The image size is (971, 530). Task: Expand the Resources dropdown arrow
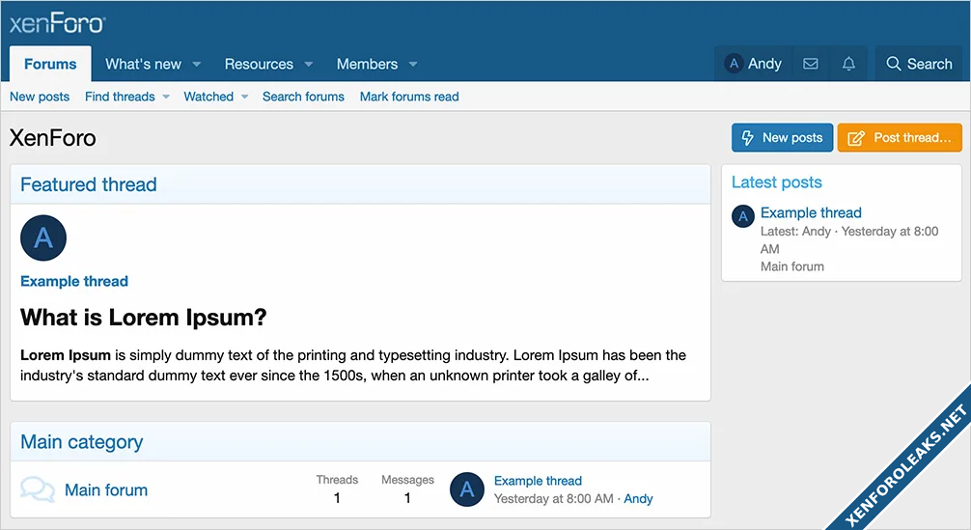309,65
